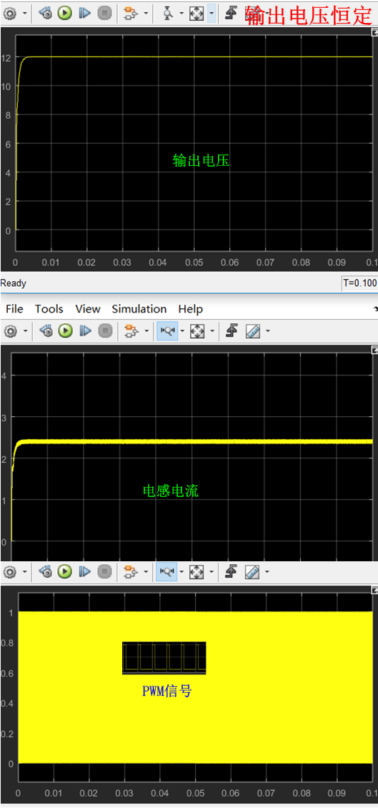378x808 pixels.
Task: Expand gear dropdown arrow in PWM signal scope
Action: [x=25, y=571]
